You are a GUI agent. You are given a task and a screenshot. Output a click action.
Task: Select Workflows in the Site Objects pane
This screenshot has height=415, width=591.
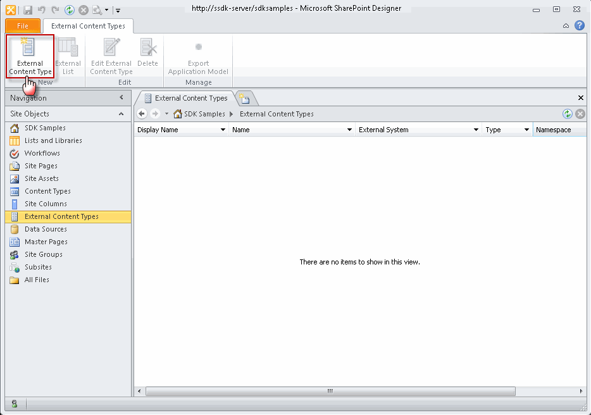click(42, 153)
